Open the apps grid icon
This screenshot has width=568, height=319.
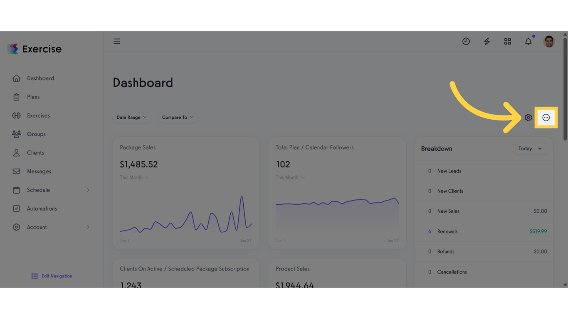pos(508,42)
